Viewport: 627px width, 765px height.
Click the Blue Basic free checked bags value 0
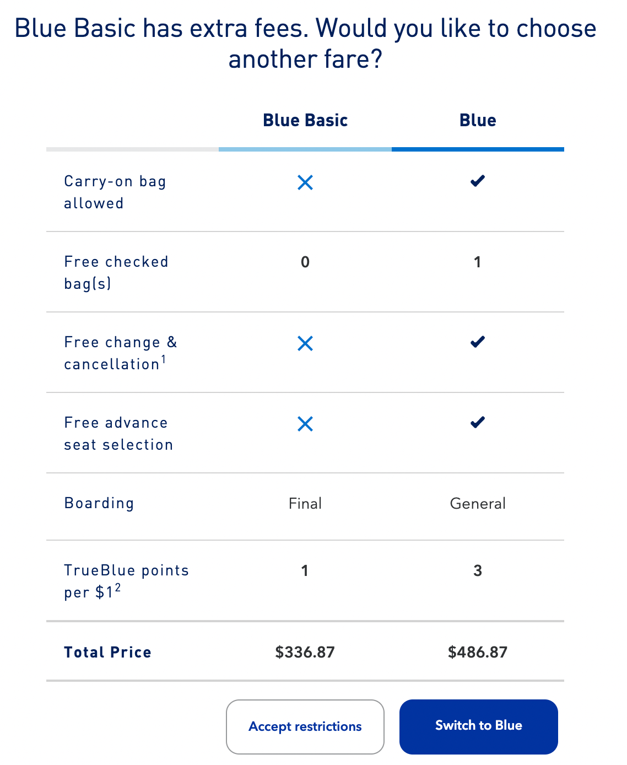[305, 262]
